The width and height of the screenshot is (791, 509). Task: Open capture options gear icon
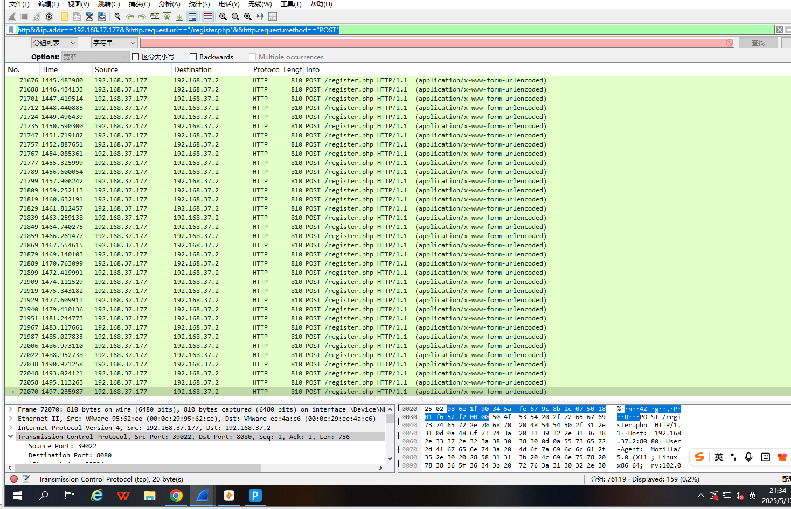(49, 17)
